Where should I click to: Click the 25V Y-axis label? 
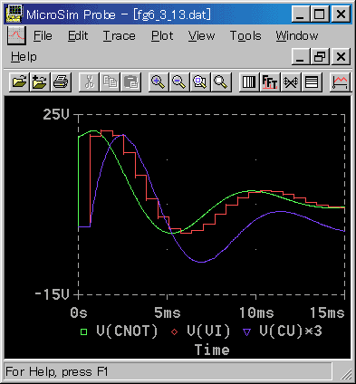click(56, 114)
